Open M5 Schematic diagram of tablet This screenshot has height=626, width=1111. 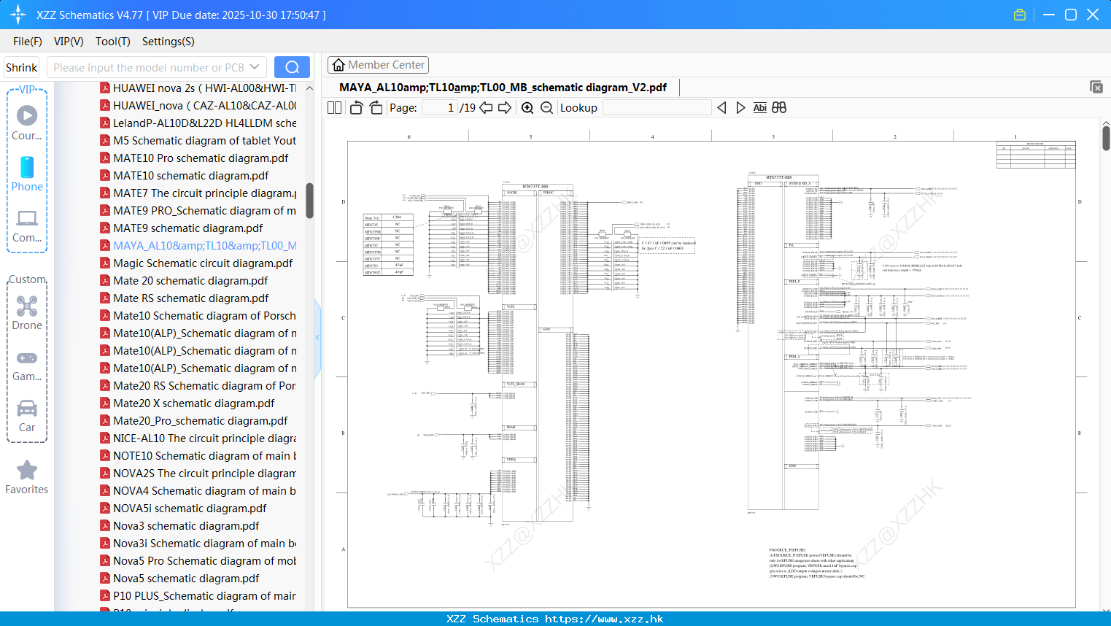pyautogui.click(x=198, y=140)
